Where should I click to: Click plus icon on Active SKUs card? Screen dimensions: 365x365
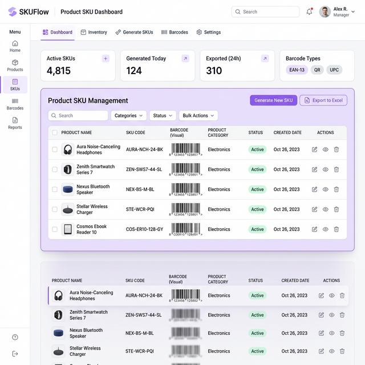(106, 58)
